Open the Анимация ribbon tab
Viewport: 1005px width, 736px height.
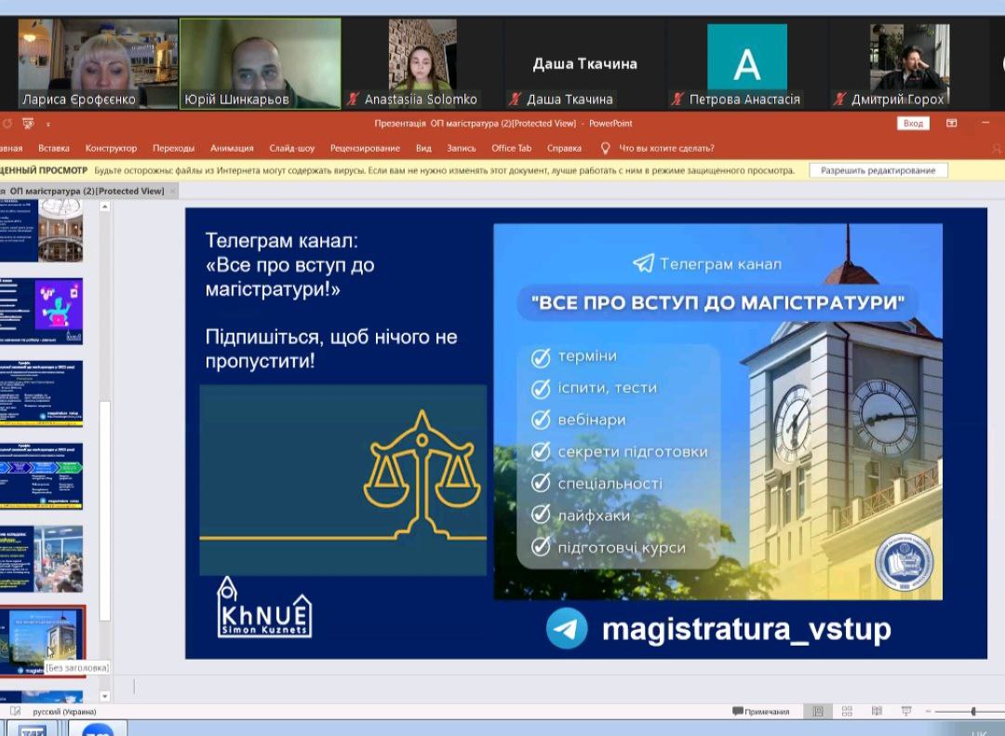232,148
